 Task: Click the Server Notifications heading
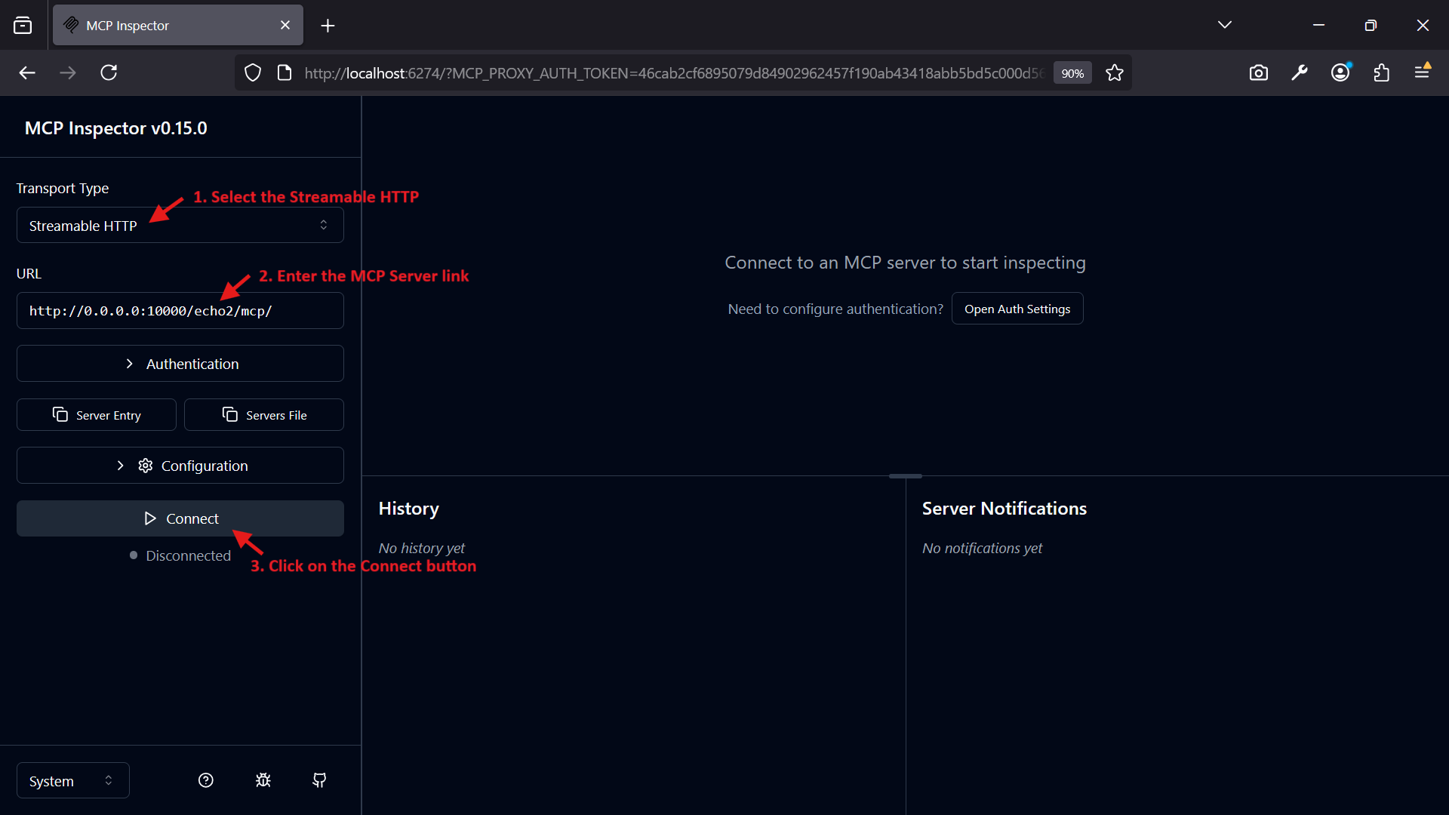pyautogui.click(x=1004, y=509)
